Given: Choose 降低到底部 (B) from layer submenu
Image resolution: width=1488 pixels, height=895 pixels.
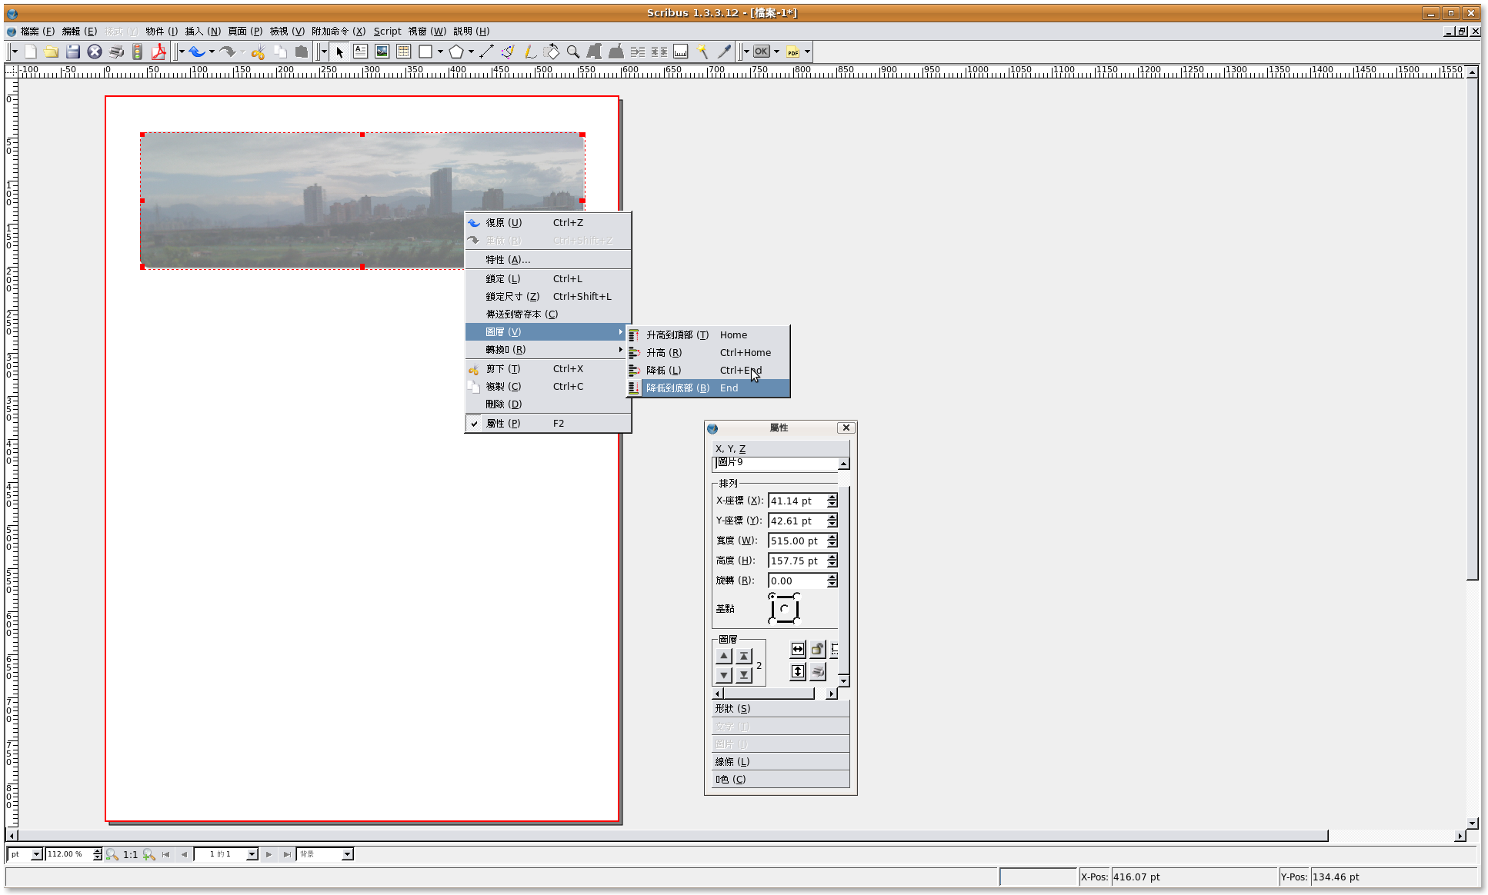Looking at the screenshot, I should point(678,388).
